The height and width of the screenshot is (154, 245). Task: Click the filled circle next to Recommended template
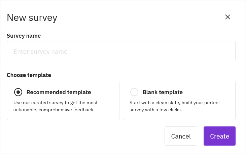[18, 92]
